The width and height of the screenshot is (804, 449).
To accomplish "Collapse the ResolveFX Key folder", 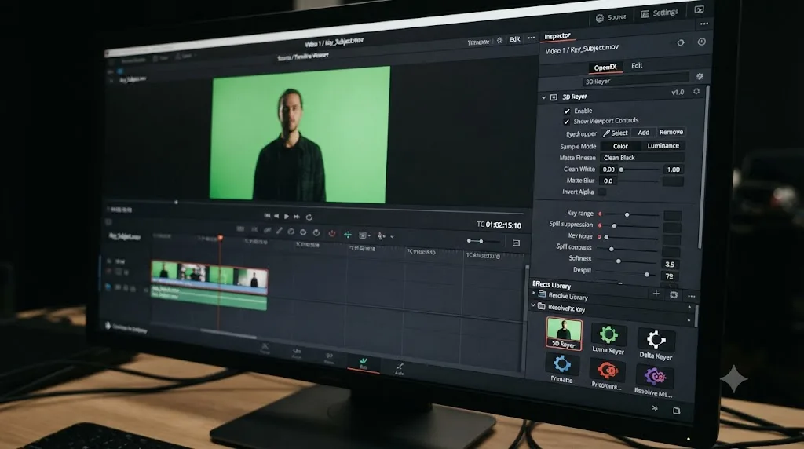I will (533, 305).
